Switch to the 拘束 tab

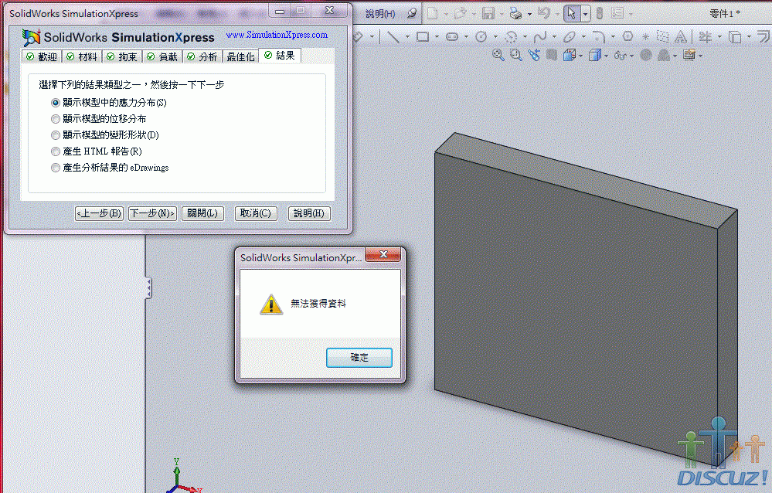(x=122, y=57)
